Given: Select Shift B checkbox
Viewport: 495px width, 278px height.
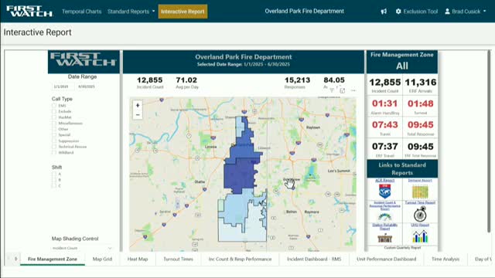Looking at the screenshot, I should pos(54,180).
